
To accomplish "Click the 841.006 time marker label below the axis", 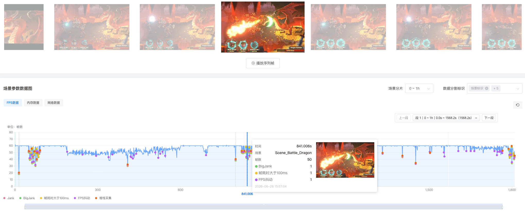I will click(x=247, y=194).
